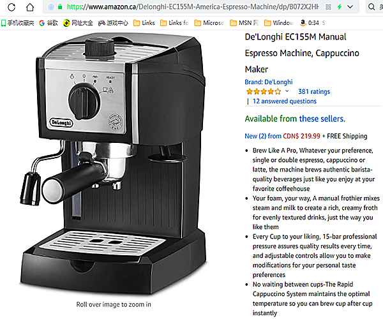Open the 381 ratings link
The image size is (383, 319).
[314, 91]
